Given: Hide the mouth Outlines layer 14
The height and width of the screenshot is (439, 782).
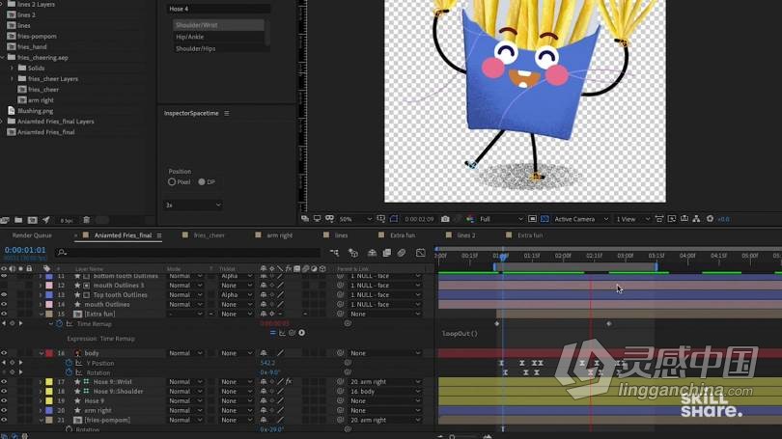Looking at the screenshot, I should (x=4, y=304).
